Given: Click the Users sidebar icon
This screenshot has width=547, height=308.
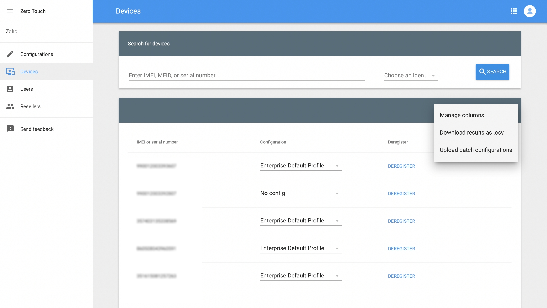Looking at the screenshot, I should (10, 89).
